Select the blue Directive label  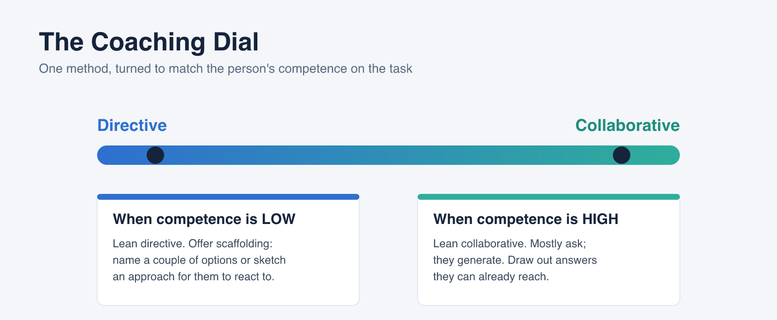coord(132,125)
